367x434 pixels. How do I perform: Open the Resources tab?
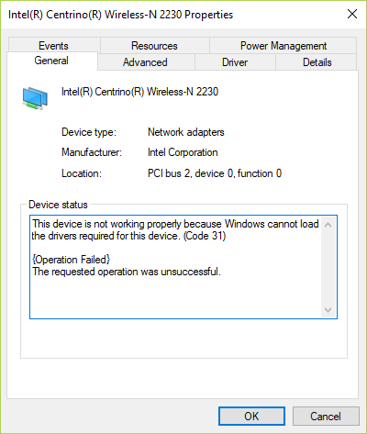click(x=154, y=46)
